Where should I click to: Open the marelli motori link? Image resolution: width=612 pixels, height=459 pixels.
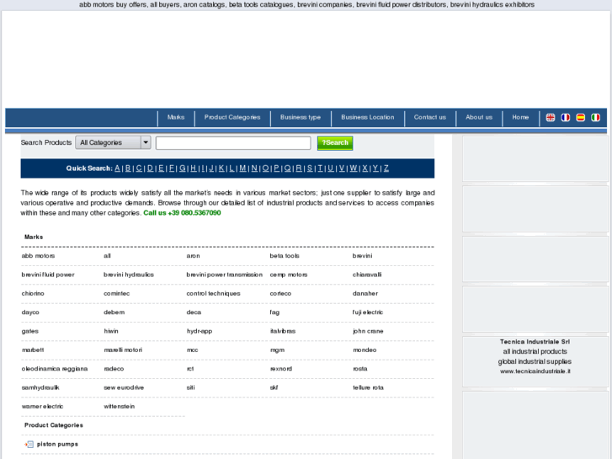pos(124,350)
